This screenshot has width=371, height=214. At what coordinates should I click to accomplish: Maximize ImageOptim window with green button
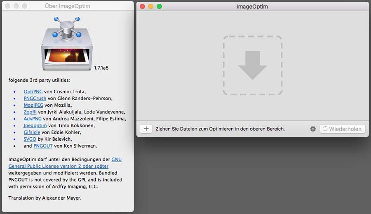coord(159,7)
